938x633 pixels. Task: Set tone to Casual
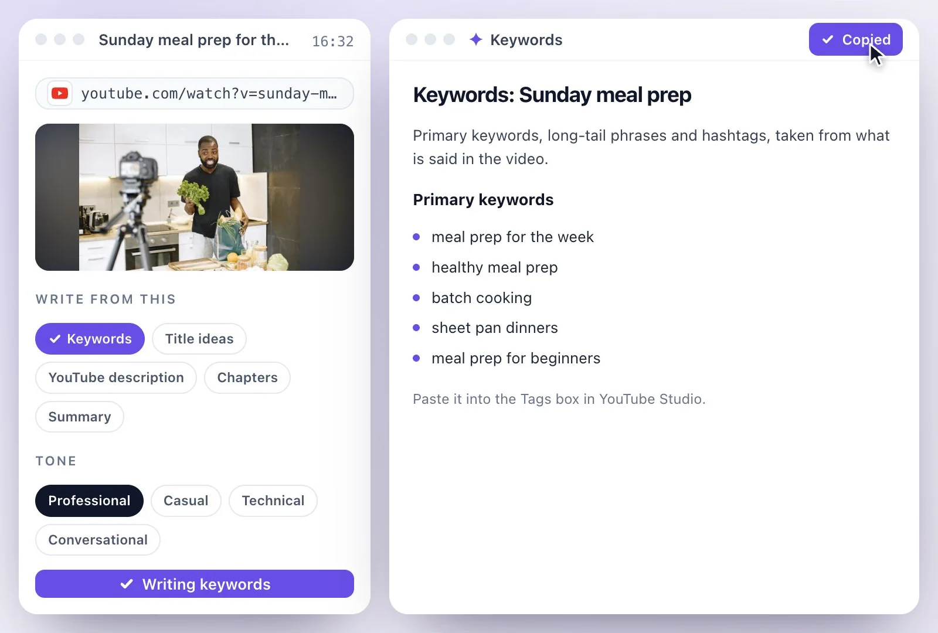coord(186,501)
